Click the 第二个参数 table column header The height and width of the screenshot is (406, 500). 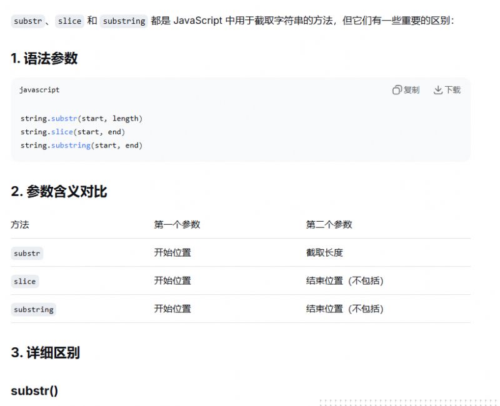click(329, 224)
